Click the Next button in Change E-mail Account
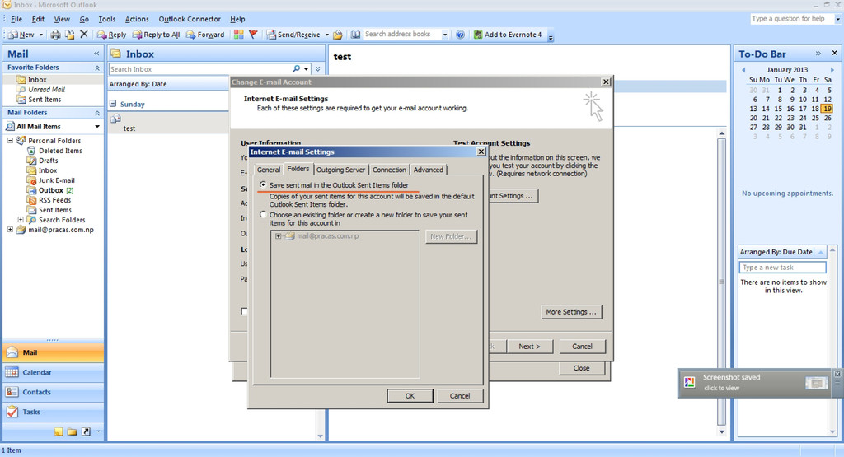Viewport: 844px width, 457px height. (529, 346)
